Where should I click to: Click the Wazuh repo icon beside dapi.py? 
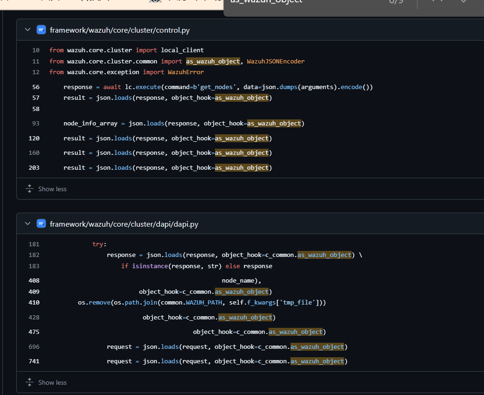41,223
